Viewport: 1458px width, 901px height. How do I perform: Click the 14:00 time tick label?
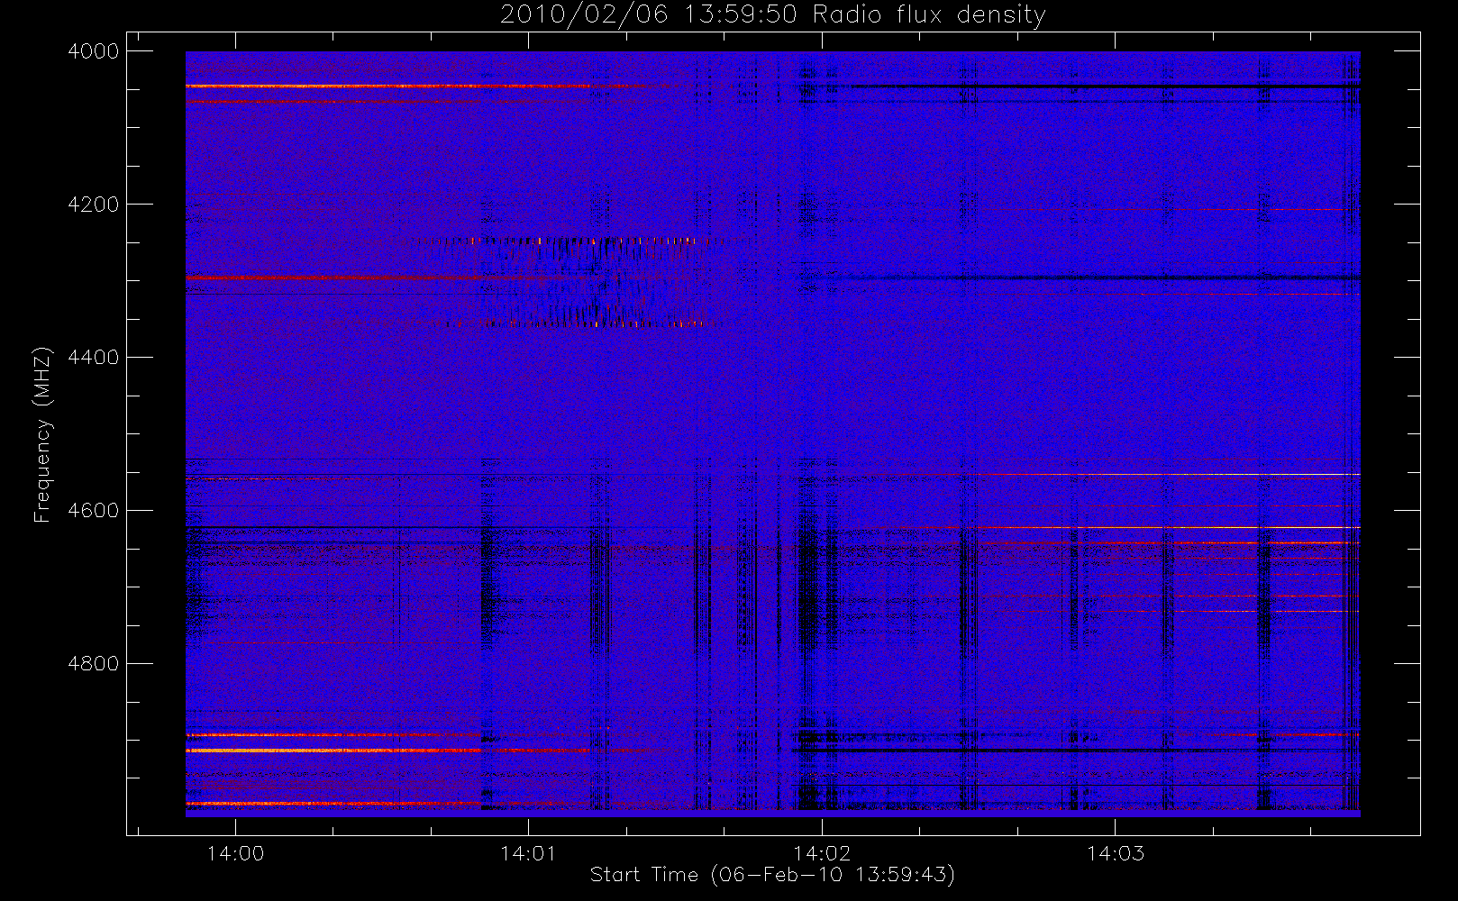pos(235,853)
